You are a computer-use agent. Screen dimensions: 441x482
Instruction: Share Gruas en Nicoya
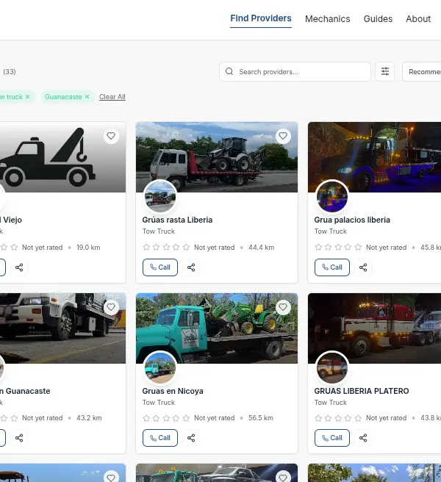[191, 438]
